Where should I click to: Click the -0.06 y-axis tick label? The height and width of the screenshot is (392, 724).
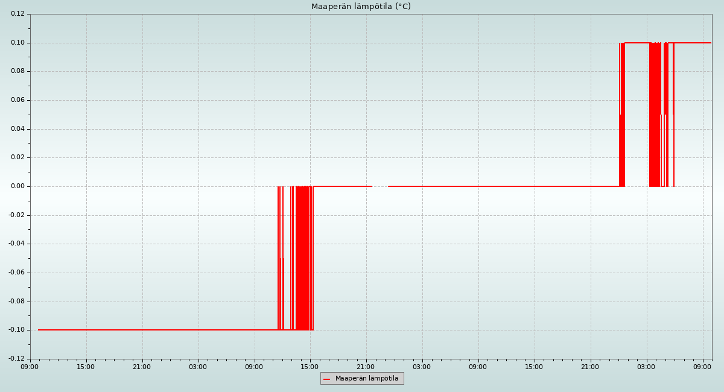(x=16, y=273)
